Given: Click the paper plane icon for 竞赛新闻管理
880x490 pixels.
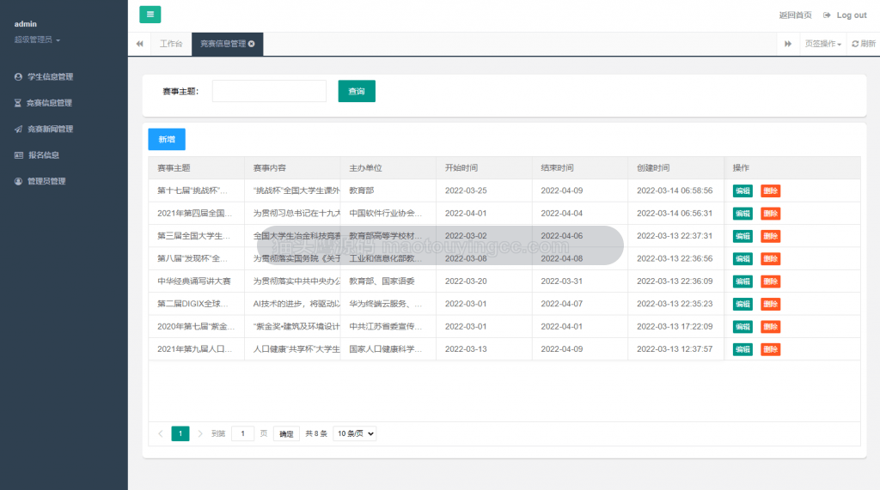Looking at the screenshot, I should 19,129.
